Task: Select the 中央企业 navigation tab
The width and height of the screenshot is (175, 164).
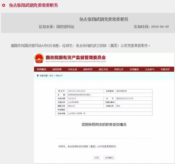Action: pyautogui.click(x=72, y=69)
